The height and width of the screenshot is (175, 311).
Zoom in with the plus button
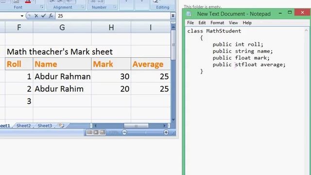(166, 132)
